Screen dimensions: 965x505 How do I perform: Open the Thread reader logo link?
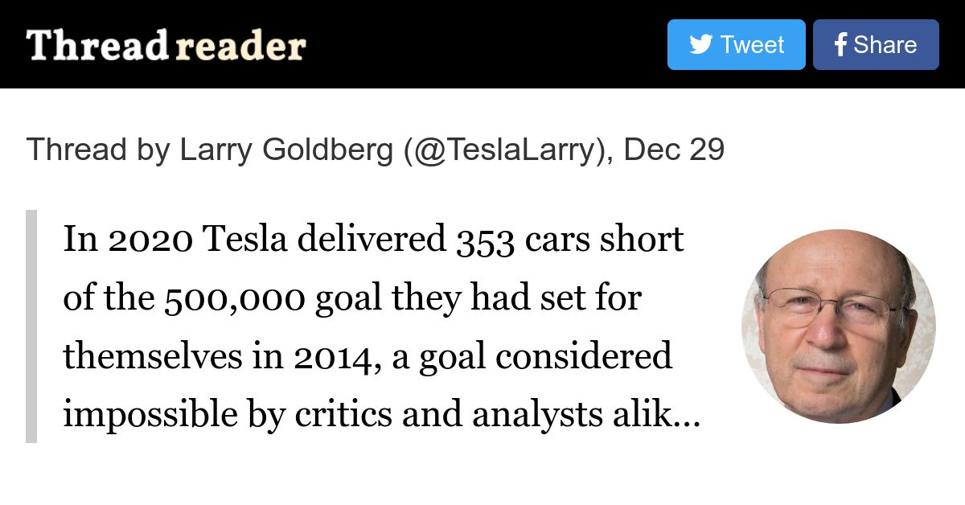click(x=166, y=46)
